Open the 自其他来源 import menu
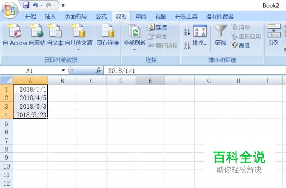 [x=79, y=37]
